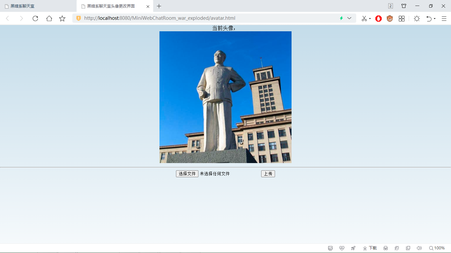
Task: Open the skin shirt icon in title bar
Action: point(404,6)
